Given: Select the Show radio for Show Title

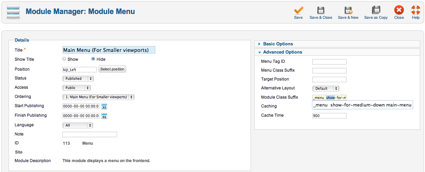Looking at the screenshot, I should click(x=64, y=59).
